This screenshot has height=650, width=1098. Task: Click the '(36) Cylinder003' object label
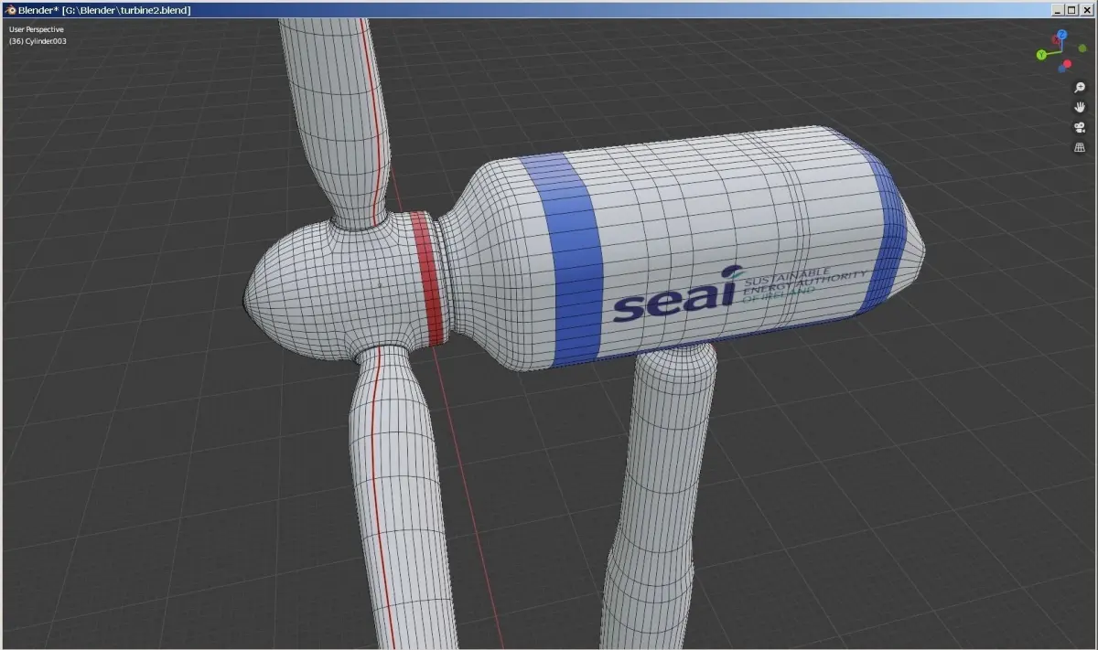(38, 41)
